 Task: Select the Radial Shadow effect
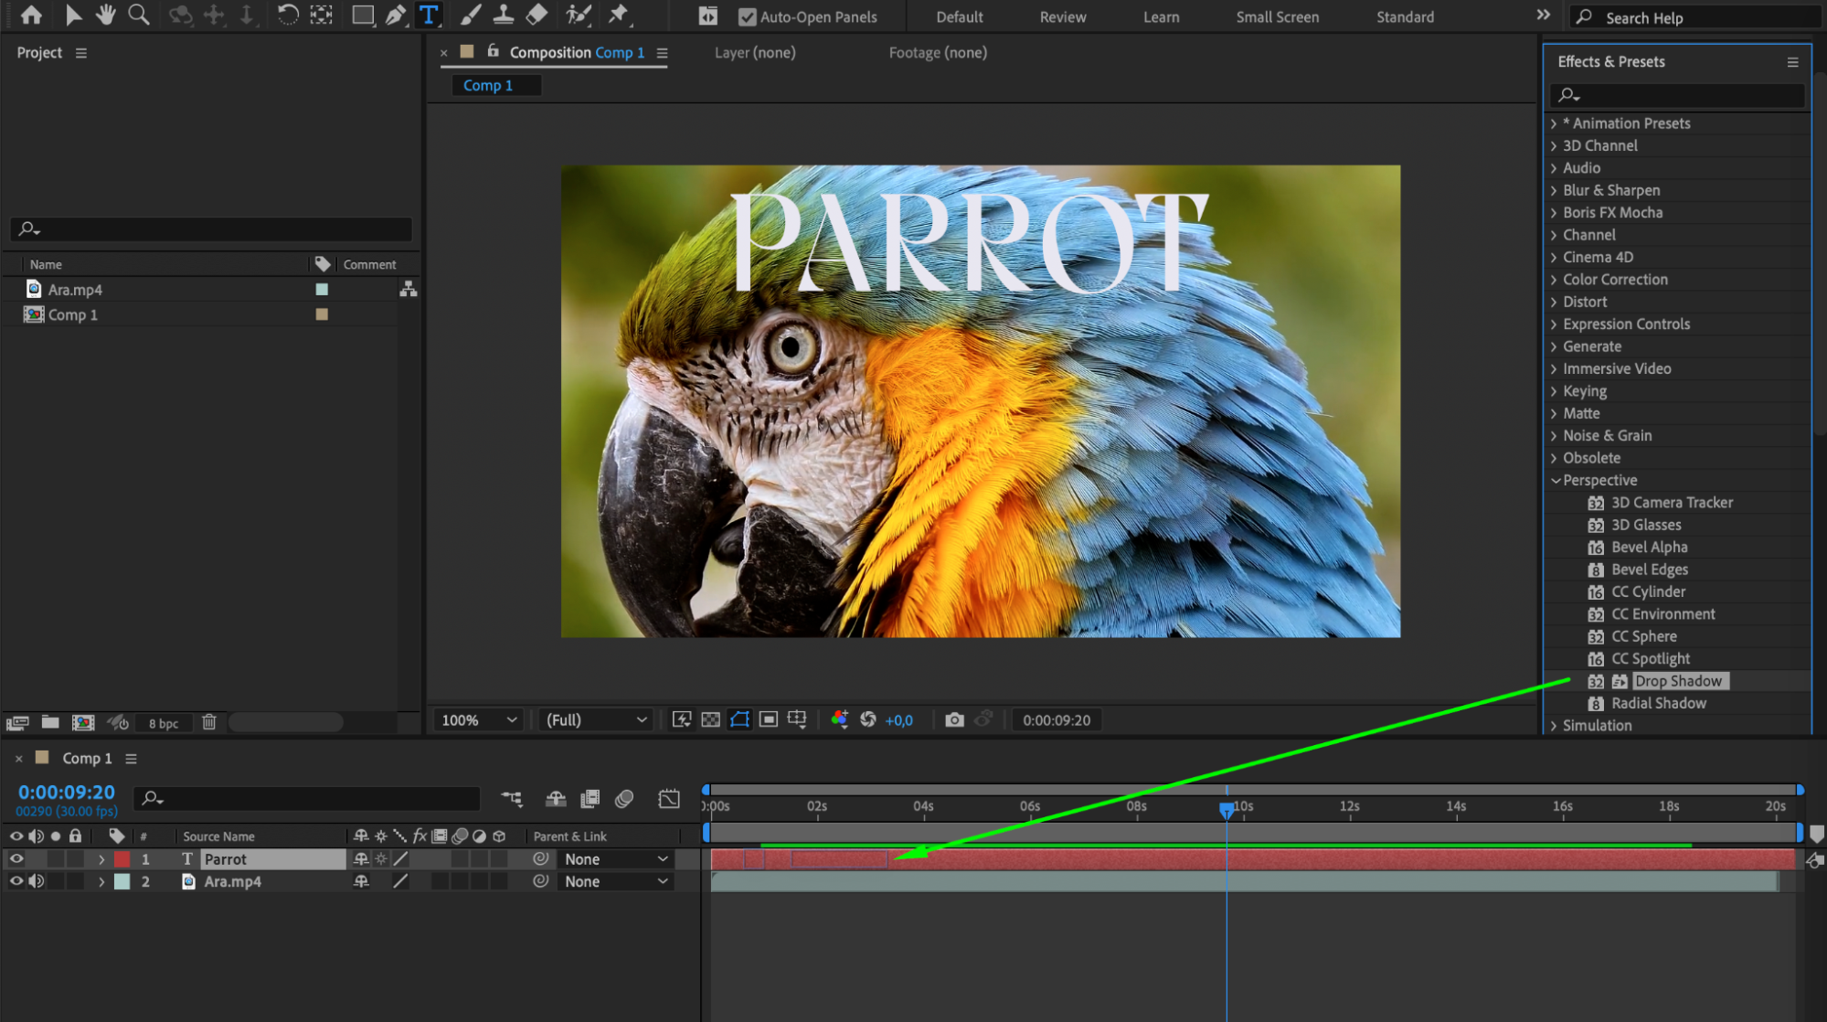[x=1658, y=703]
